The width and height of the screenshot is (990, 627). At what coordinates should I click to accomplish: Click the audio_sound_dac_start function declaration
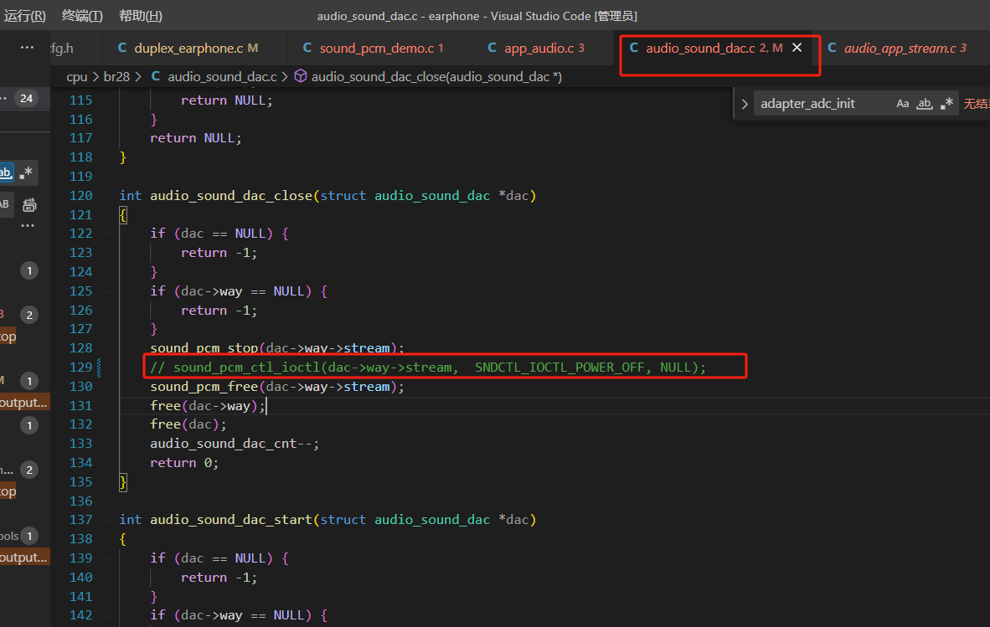click(x=327, y=520)
